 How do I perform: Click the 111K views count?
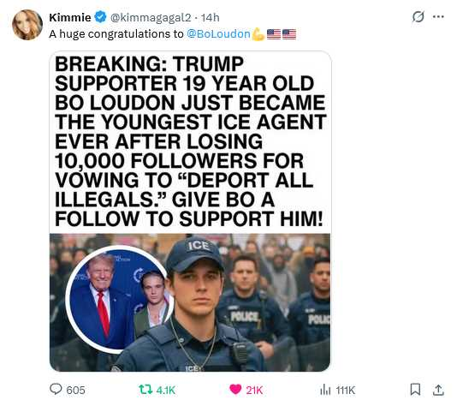pyautogui.click(x=346, y=391)
